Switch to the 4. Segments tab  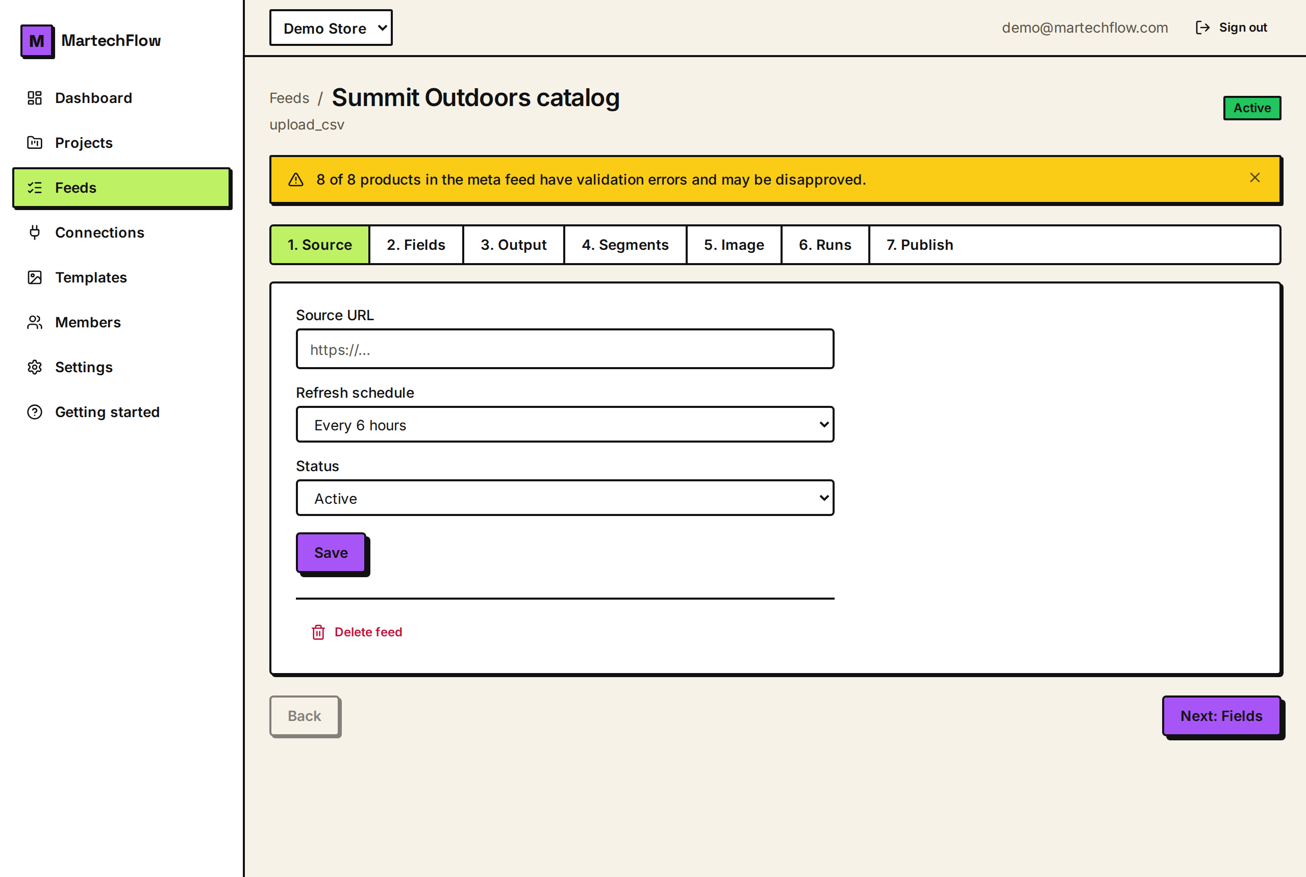click(x=625, y=245)
